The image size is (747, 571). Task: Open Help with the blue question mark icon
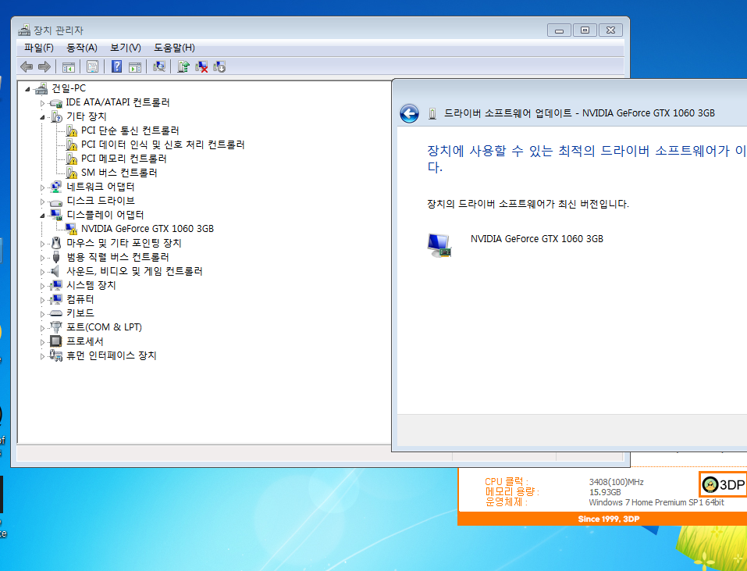pyautogui.click(x=117, y=66)
